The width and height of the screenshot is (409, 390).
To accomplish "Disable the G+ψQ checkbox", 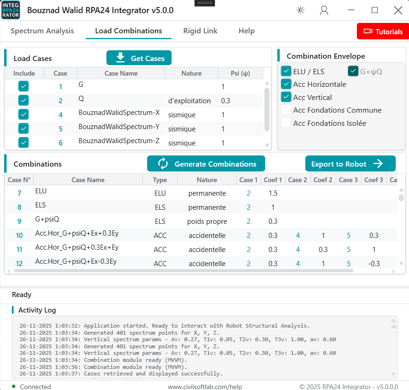I will (x=353, y=71).
